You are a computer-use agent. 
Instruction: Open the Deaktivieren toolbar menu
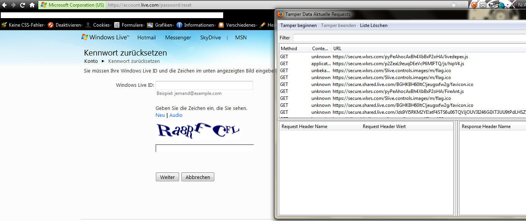coord(65,25)
